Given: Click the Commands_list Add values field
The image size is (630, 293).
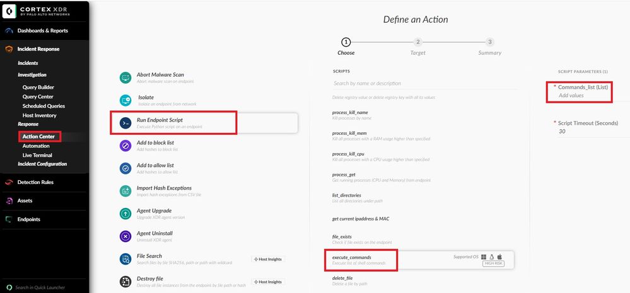Looking at the screenshot, I should coord(571,96).
